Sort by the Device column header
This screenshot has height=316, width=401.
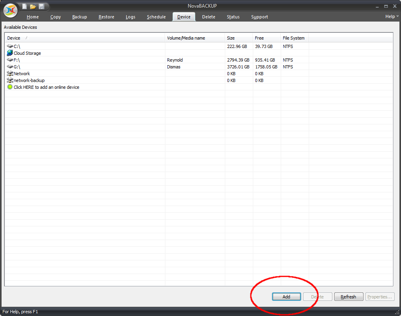85,38
